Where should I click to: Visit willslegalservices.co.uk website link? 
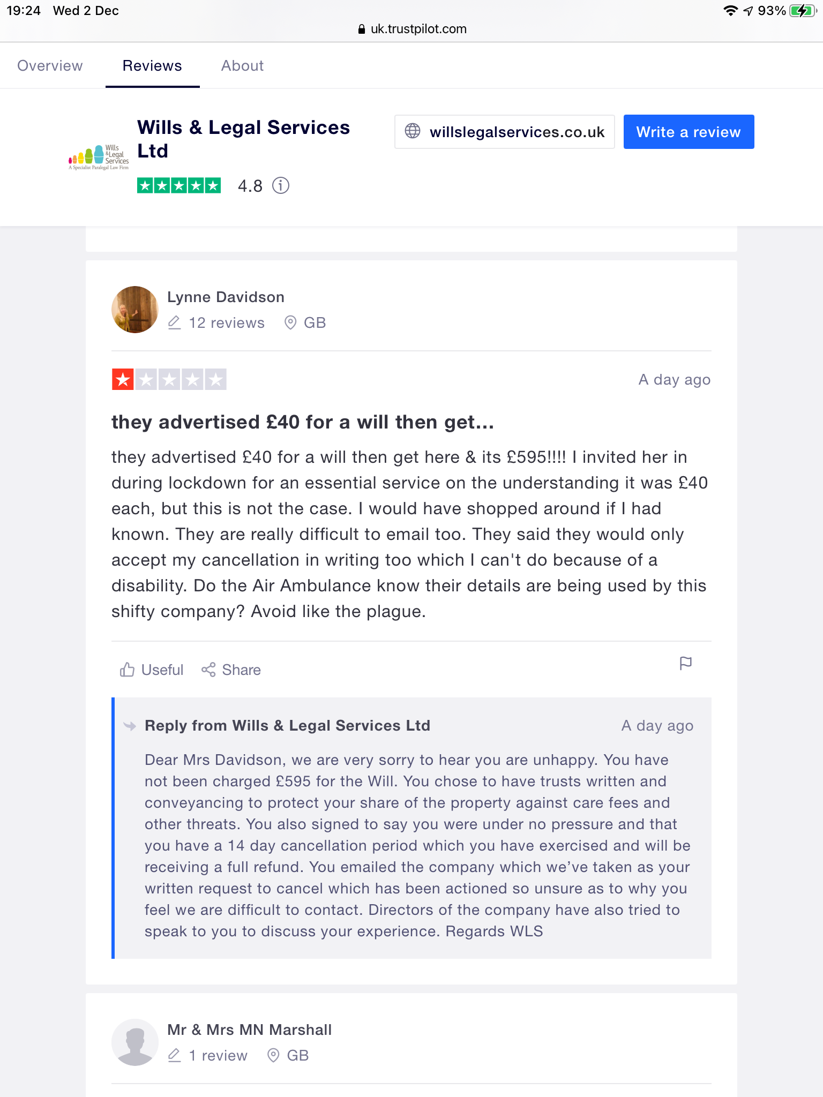click(517, 132)
